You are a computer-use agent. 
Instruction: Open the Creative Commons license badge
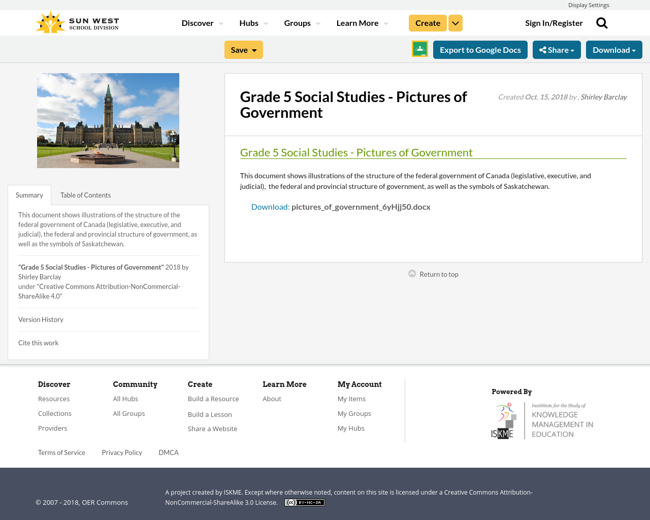304,502
